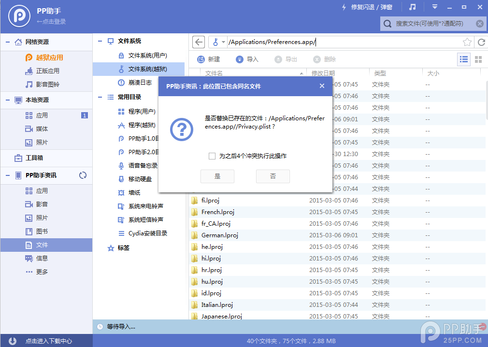This screenshot has width=488, height=347.
Task: Switch to grid view of files
Action: [477, 59]
